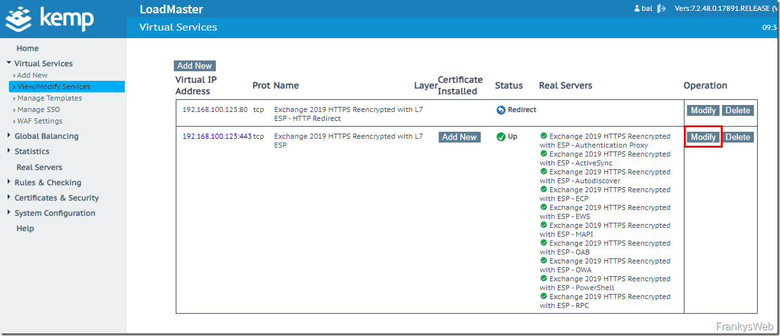
Task: Expand the Statistics section
Action: (x=9, y=151)
